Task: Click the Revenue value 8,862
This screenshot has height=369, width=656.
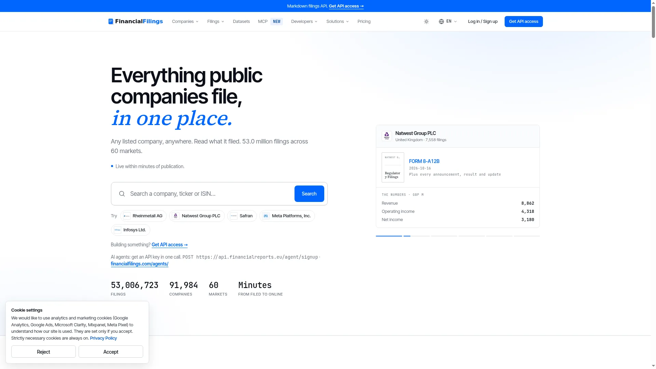Action: [x=528, y=203]
